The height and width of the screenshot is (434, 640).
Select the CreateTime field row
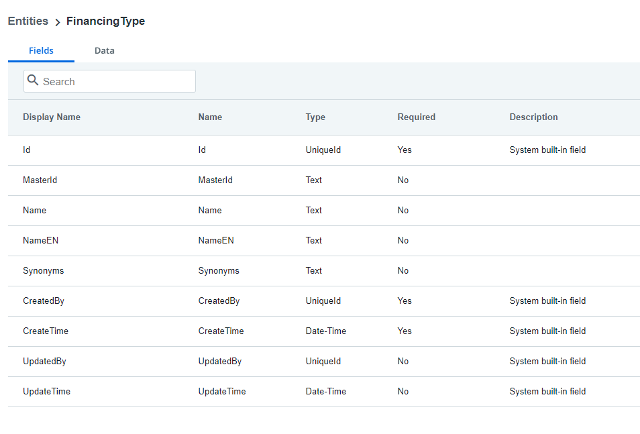[324, 331]
